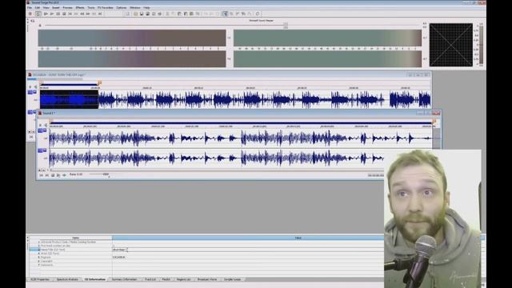512x288 pixels.
Task: Switch to the Playlist tab
Action: point(166,279)
